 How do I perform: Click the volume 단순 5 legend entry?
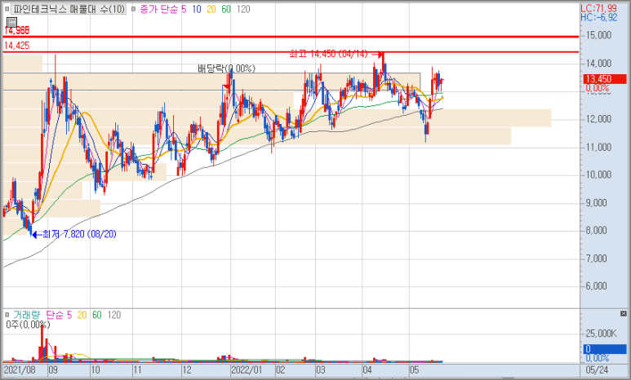tap(59, 315)
